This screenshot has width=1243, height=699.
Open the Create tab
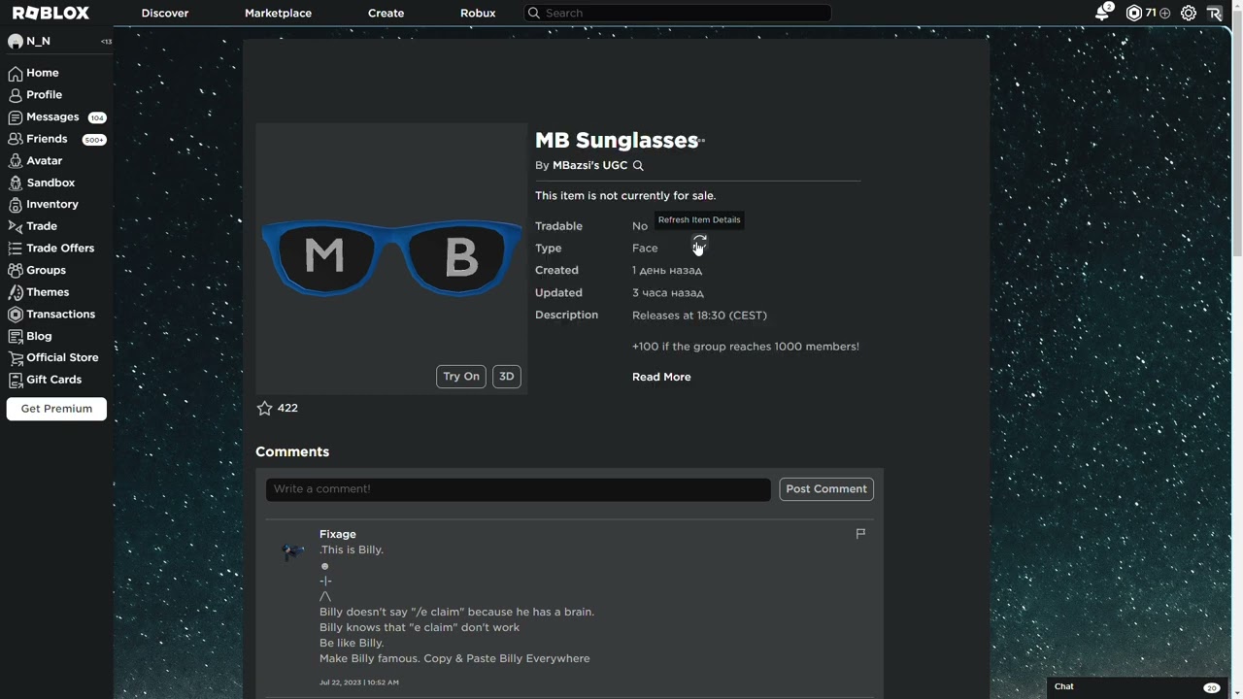(386, 14)
